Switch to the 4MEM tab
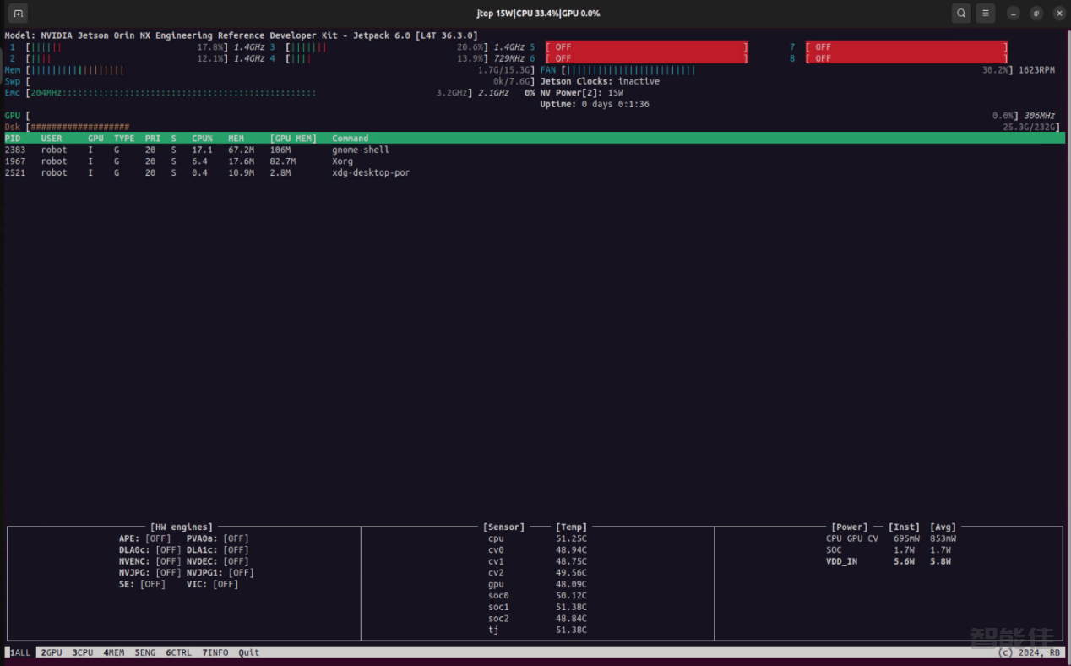 pos(114,652)
